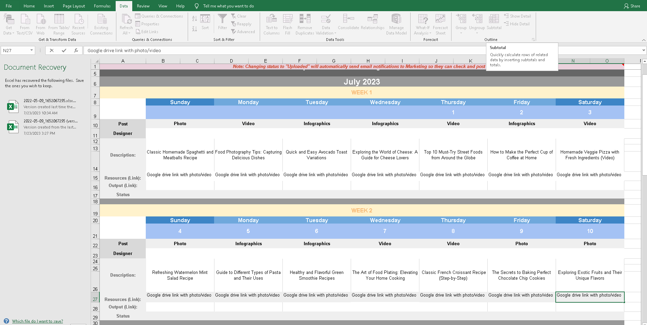Click the Subtotal button
647x325 pixels.
pos(494,22)
